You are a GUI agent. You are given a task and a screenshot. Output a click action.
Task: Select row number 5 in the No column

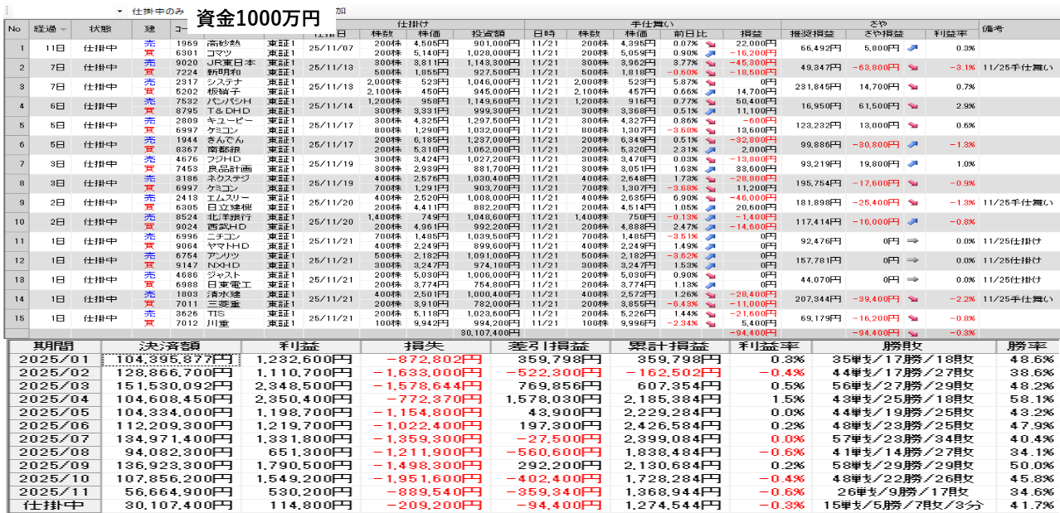13,125
